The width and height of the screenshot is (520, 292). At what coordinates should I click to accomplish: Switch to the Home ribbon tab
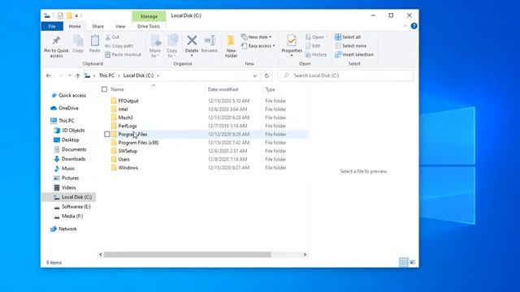pyautogui.click(x=75, y=26)
